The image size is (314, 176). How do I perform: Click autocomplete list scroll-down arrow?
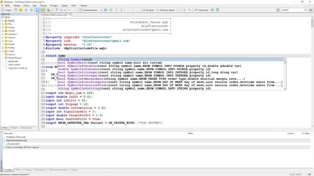(x=285, y=88)
